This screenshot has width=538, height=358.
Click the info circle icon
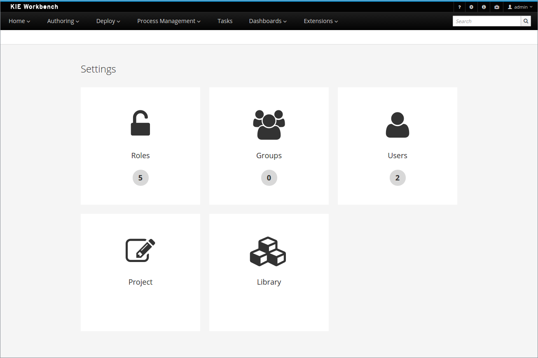click(484, 7)
